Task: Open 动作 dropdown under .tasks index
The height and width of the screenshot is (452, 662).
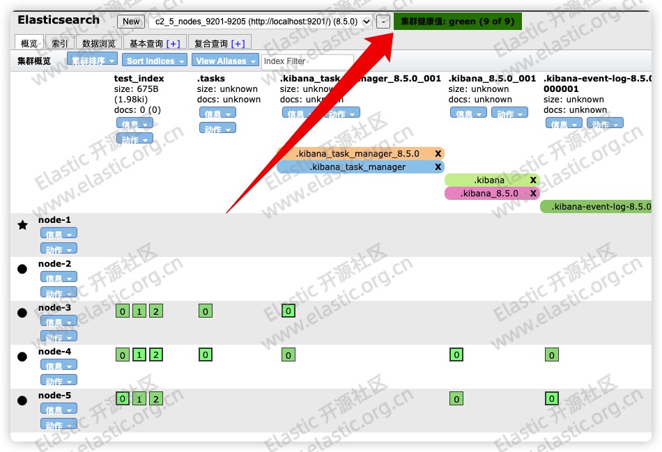Action: click(217, 128)
